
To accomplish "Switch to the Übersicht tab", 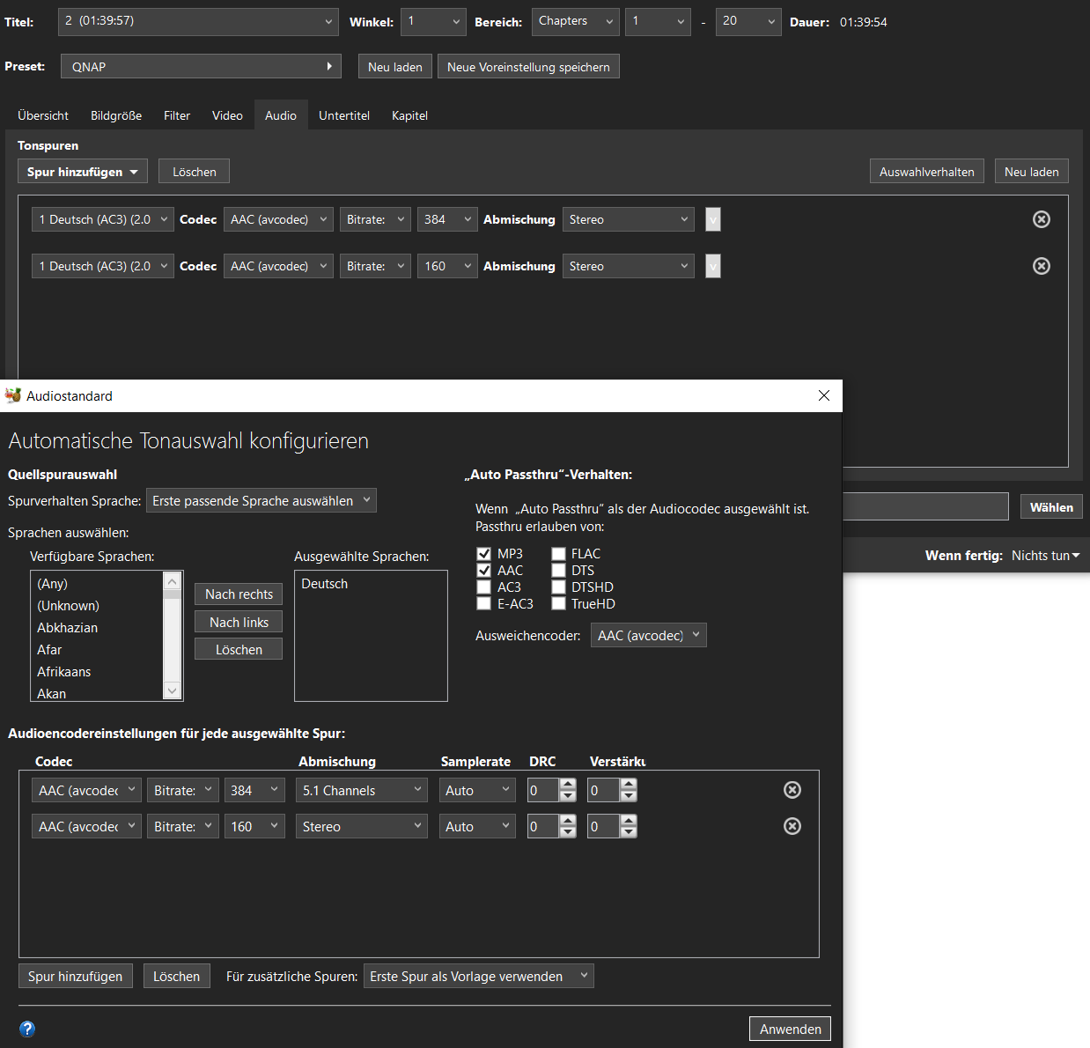I will tap(43, 115).
